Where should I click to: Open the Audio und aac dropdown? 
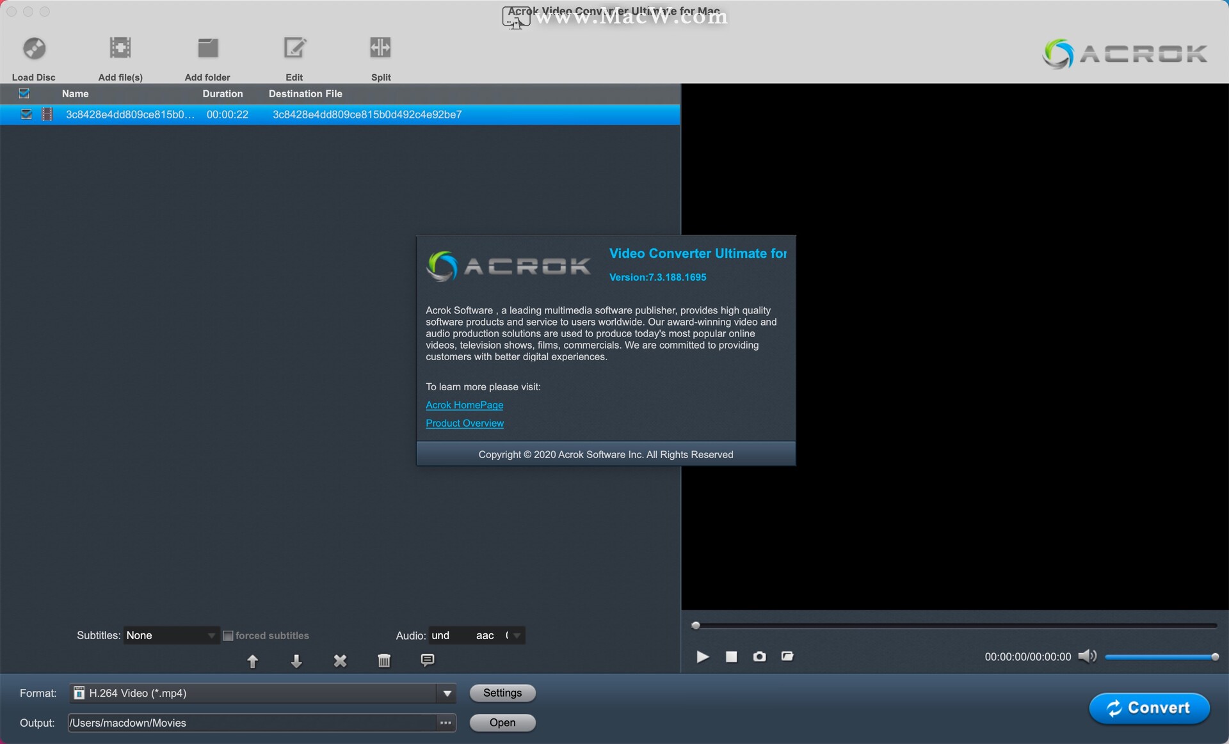point(477,635)
